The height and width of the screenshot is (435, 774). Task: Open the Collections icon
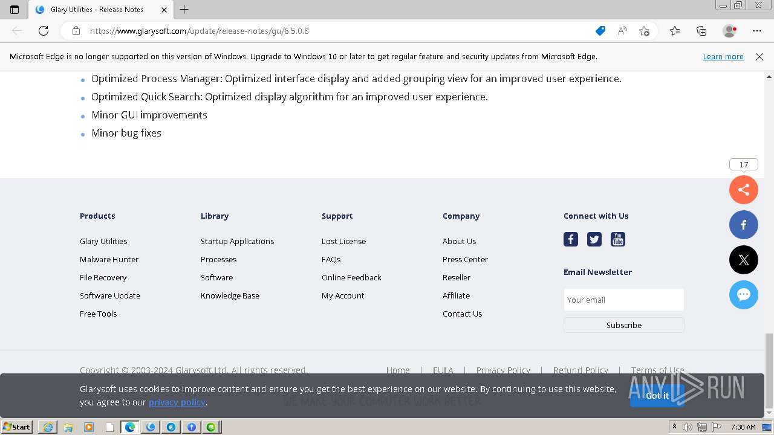click(x=701, y=31)
